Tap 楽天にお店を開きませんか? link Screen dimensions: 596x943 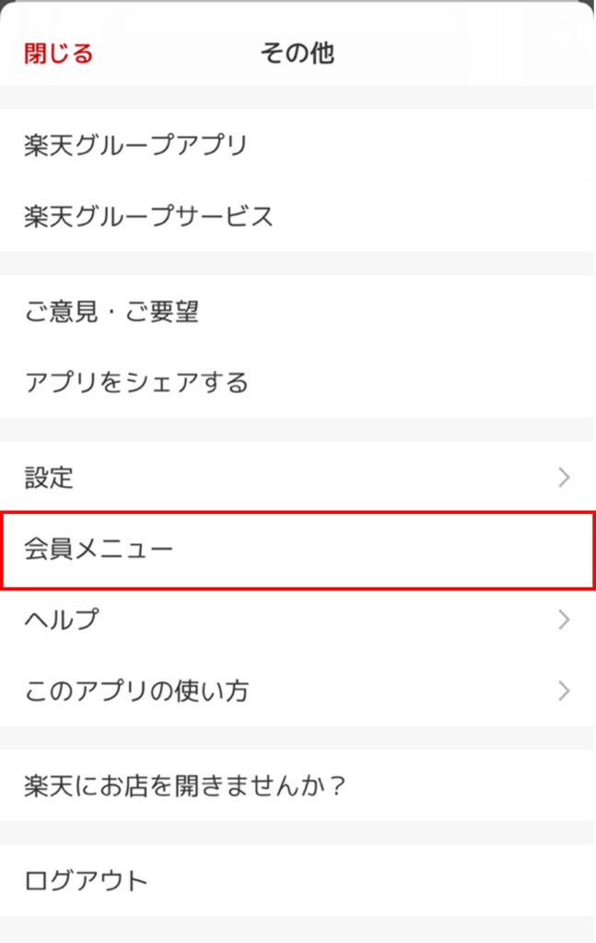184,786
